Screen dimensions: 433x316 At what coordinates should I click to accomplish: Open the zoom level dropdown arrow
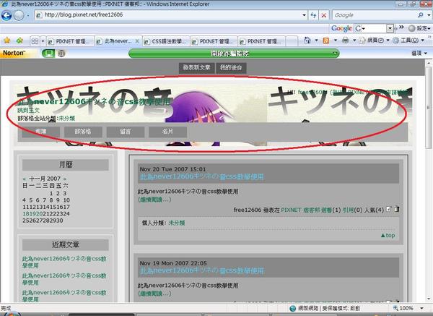(421, 308)
